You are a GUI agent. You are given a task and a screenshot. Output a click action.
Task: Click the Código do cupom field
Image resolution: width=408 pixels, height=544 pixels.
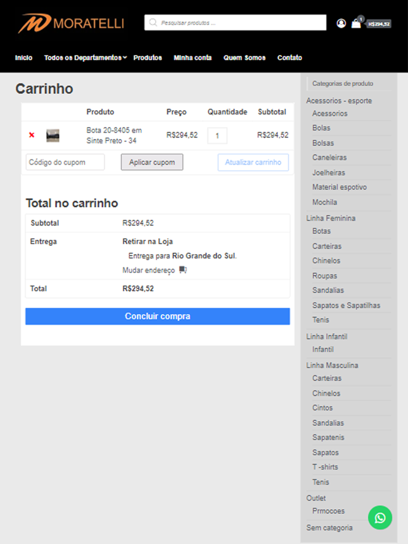[65, 162]
